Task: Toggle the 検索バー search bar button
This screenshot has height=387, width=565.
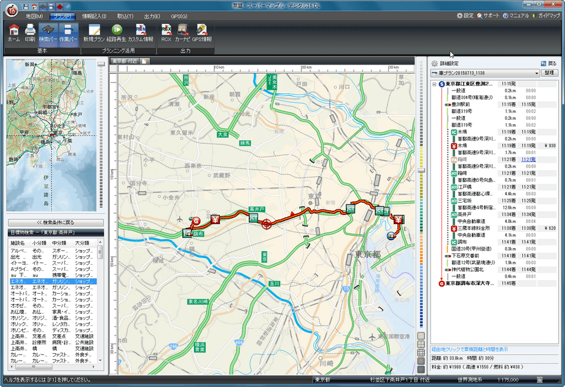Action: tap(48, 34)
